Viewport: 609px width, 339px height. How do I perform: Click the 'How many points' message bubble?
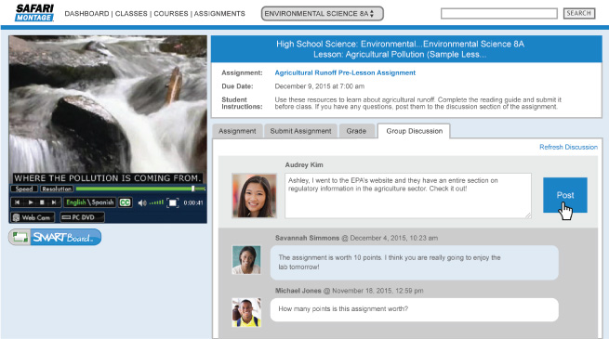pyautogui.click(x=415, y=309)
